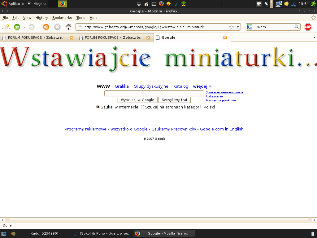Click the magnifier search icon
Image resolution: width=317 pixels, height=238 pixels.
(x=297, y=27)
